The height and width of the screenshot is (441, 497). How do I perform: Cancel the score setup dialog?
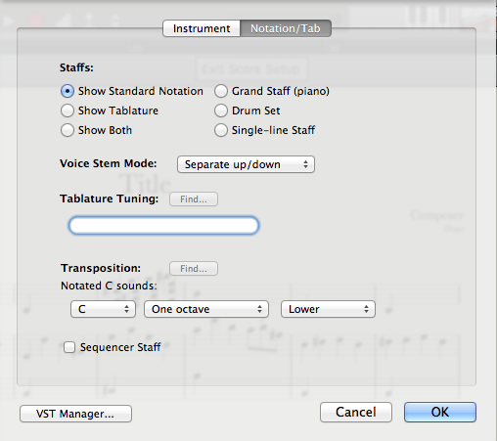click(x=356, y=412)
